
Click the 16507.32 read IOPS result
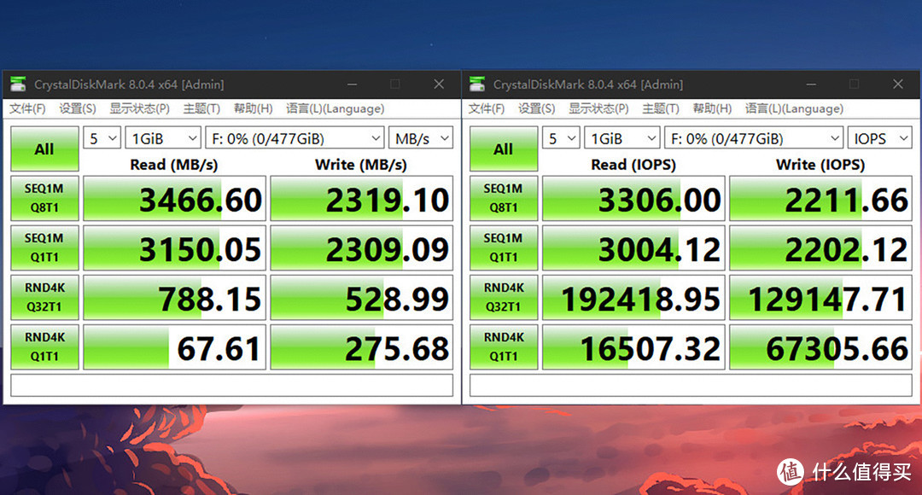click(x=633, y=347)
